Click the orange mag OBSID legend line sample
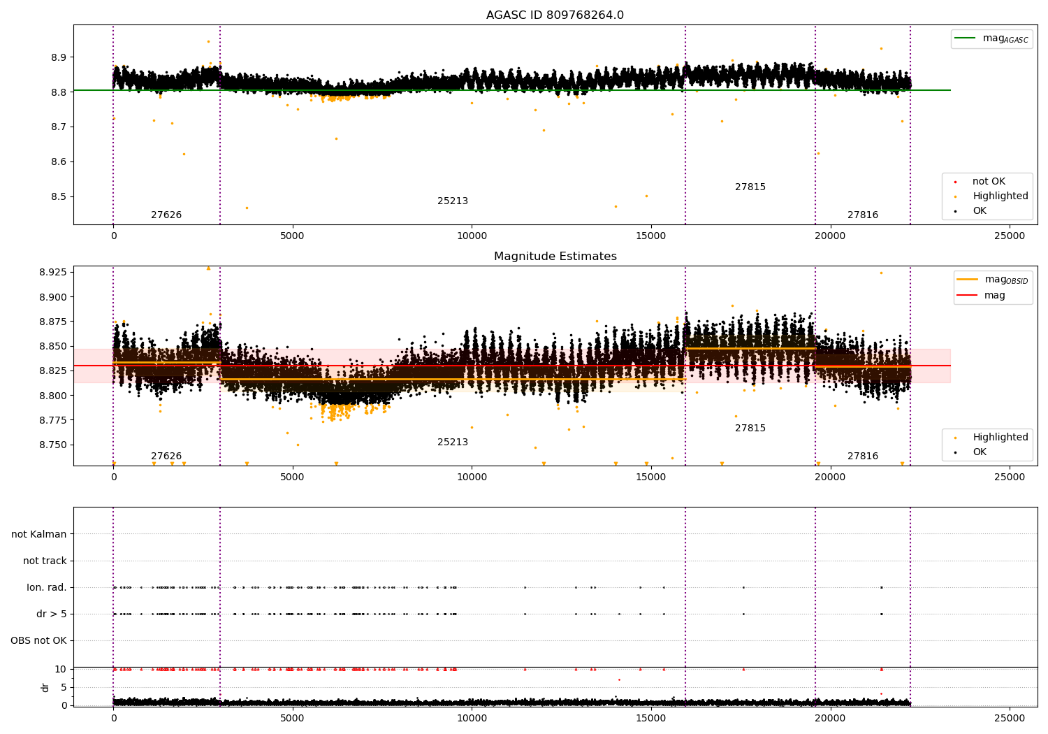Viewport: 1048px width, 734px height. pyautogui.click(x=967, y=280)
